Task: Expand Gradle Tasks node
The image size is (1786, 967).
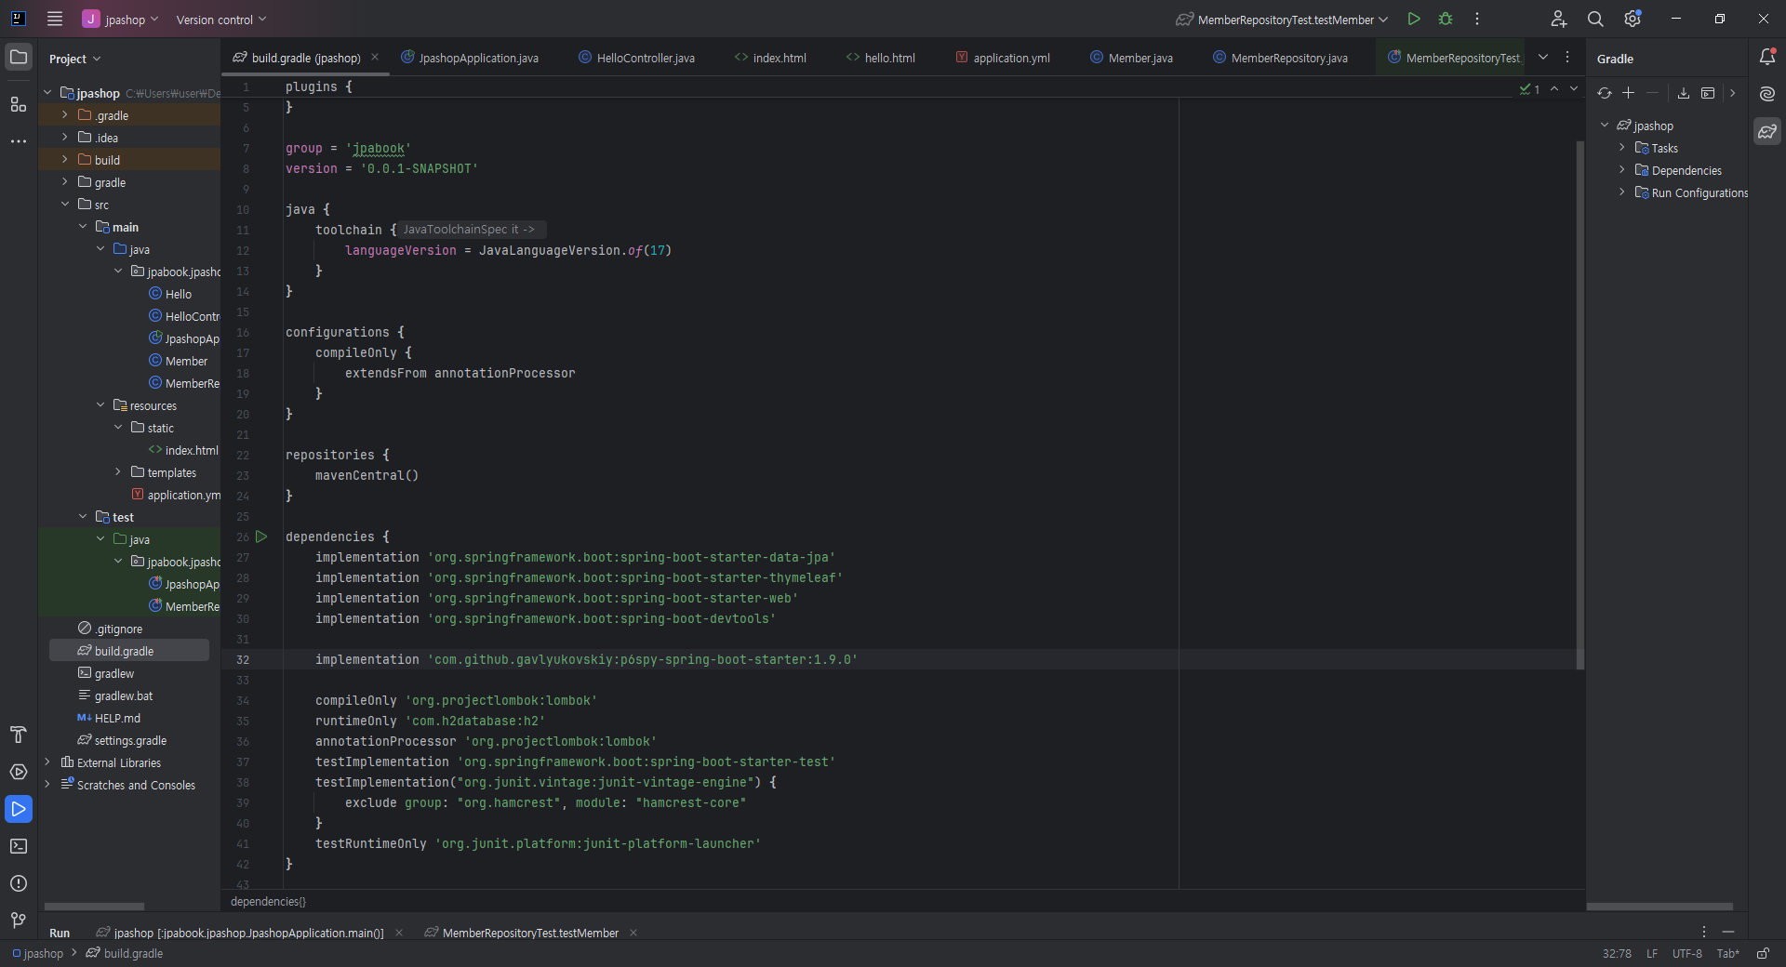Action: 1621,148
